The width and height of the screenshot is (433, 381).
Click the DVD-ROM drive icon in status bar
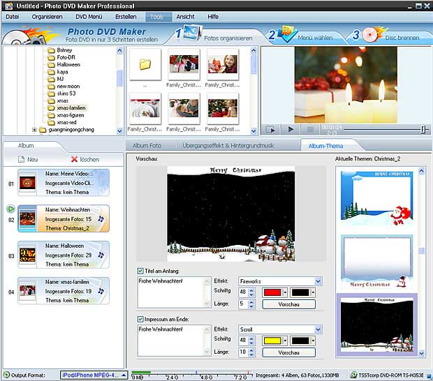coord(353,375)
